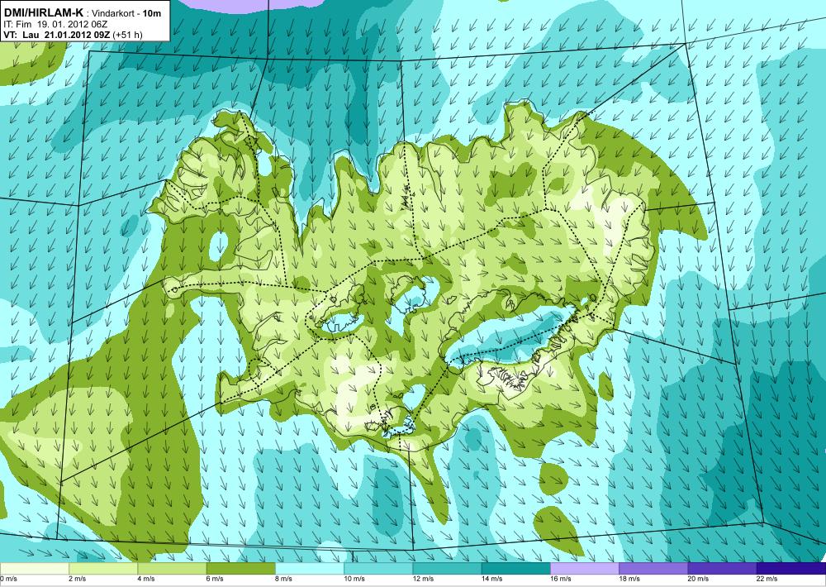Click the "(+51 h)" forecast offset text
Screen dimensions: 826x587
127,35
